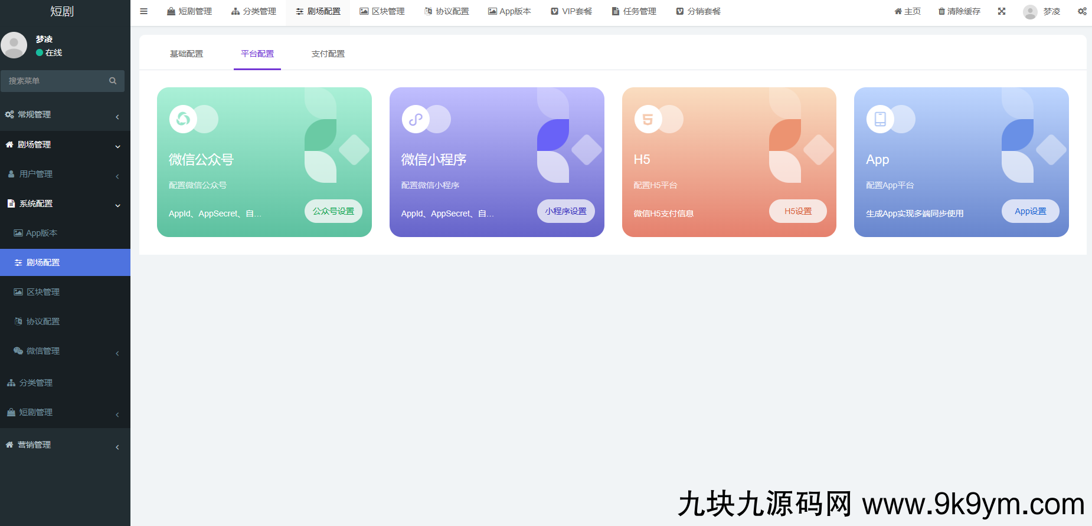This screenshot has width=1092, height=526.
Task: Open the 主页 home link in top bar
Action: point(908,11)
